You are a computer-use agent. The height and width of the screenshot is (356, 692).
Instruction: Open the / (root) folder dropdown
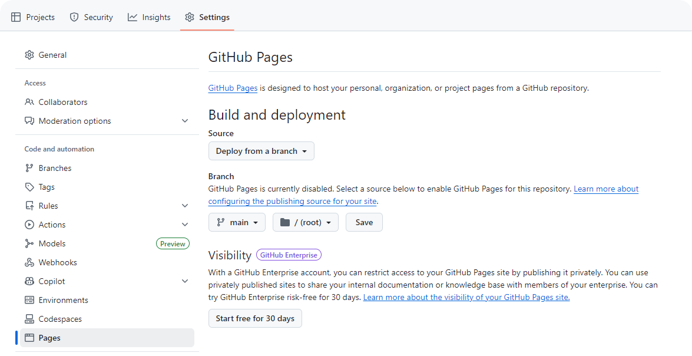[305, 222]
